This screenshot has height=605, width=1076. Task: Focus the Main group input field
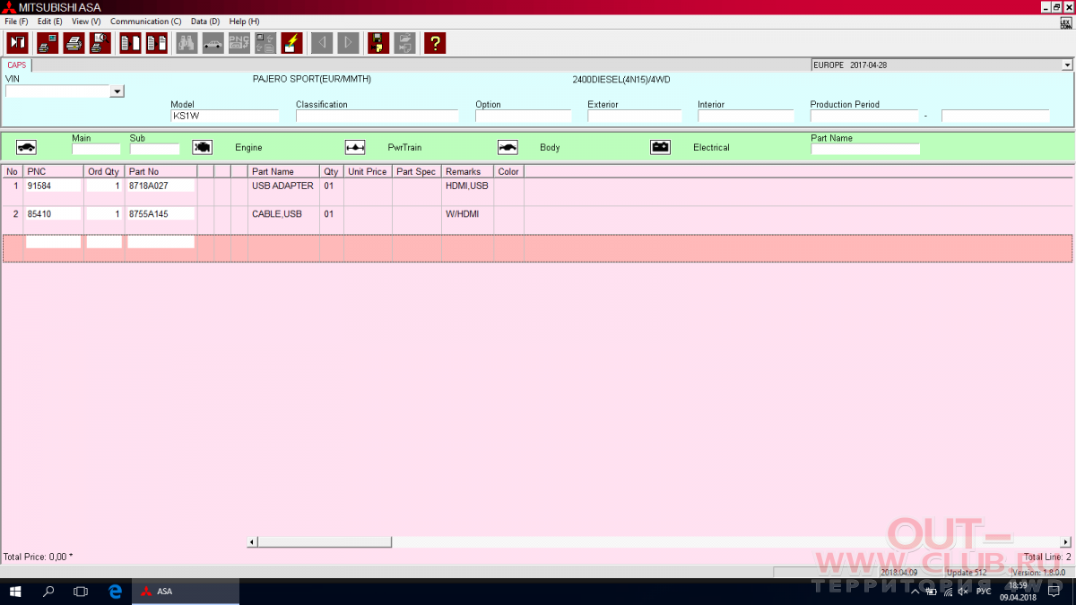(96, 149)
